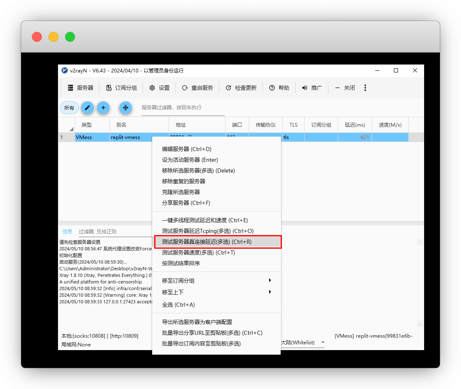Click 检查更新 in the toolbar
The height and width of the screenshot is (389, 461).
(x=241, y=88)
